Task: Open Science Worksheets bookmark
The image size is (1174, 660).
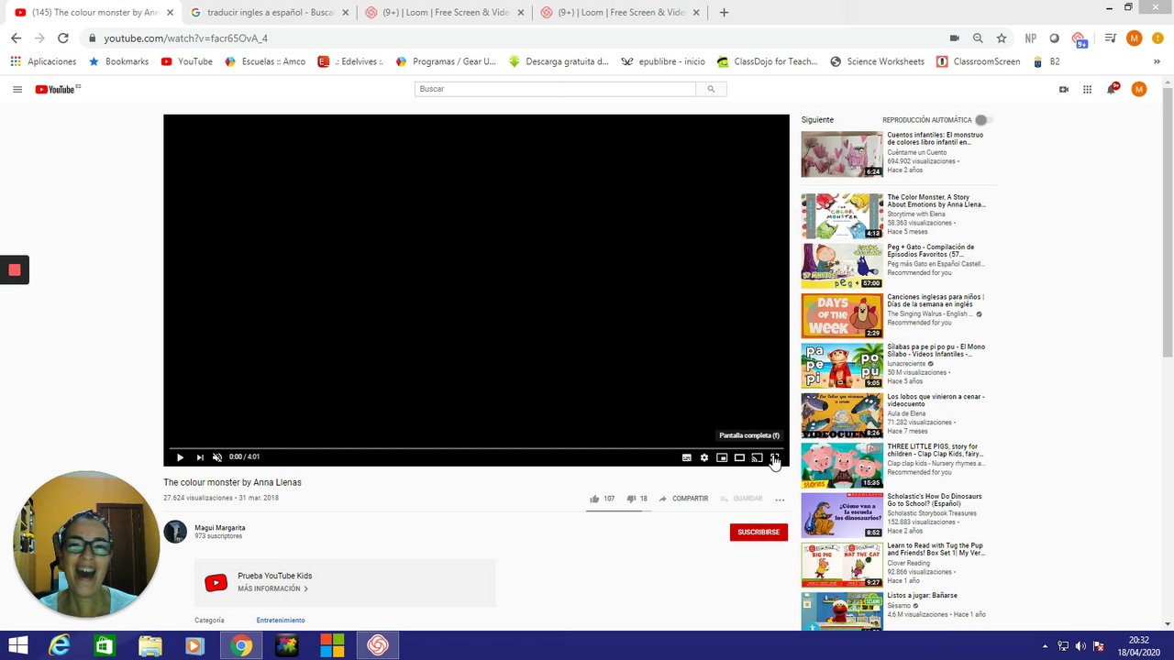Action: tap(877, 61)
